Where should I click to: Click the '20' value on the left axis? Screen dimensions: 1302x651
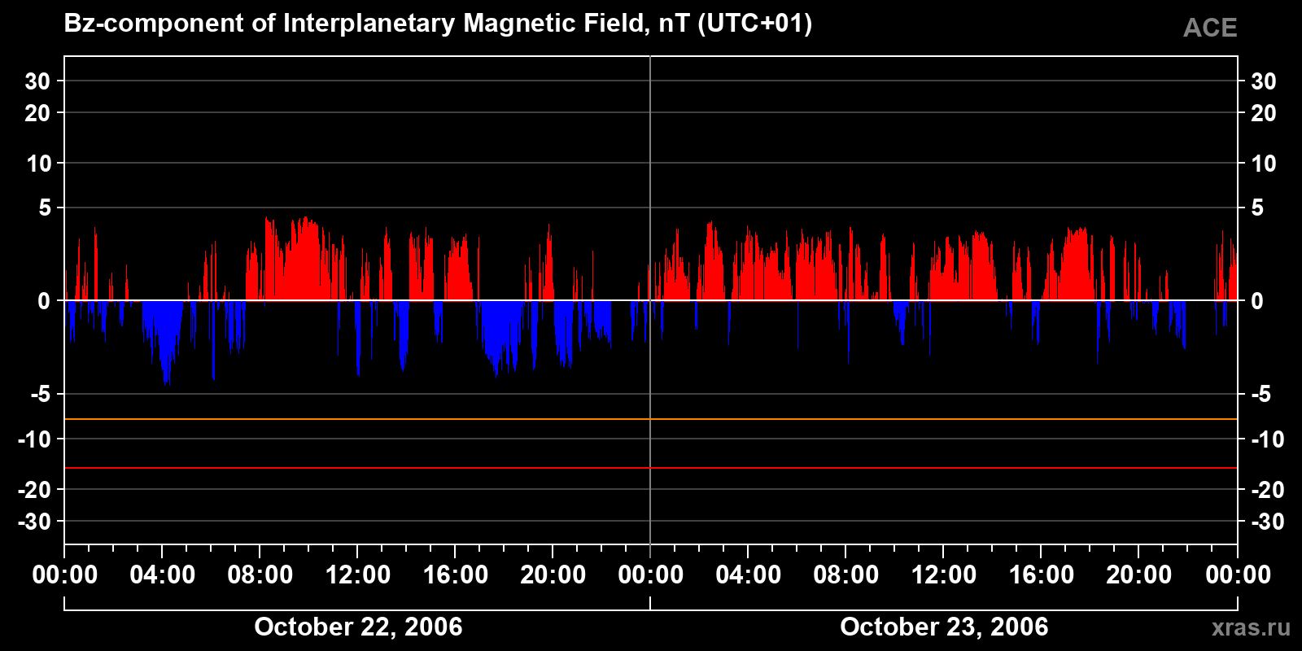click(x=37, y=113)
